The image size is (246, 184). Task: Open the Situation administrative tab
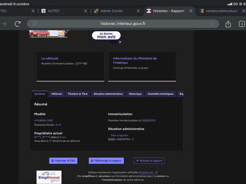pos(108,94)
